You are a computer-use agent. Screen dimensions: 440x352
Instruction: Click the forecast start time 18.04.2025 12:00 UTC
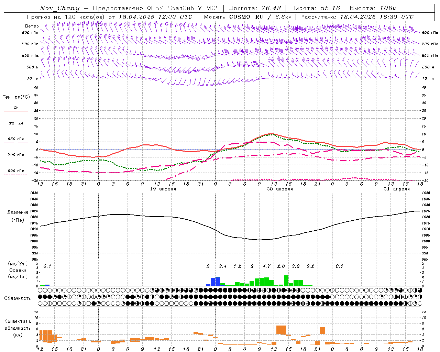pyautogui.click(x=155, y=17)
